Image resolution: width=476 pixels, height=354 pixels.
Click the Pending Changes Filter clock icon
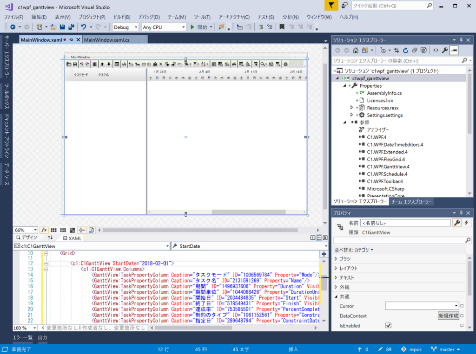click(383, 50)
